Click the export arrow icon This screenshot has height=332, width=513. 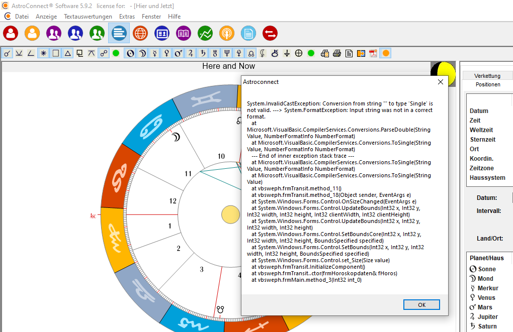(361, 53)
